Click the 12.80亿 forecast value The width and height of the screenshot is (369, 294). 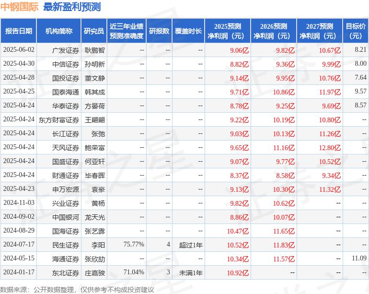[x=330, y=148]
